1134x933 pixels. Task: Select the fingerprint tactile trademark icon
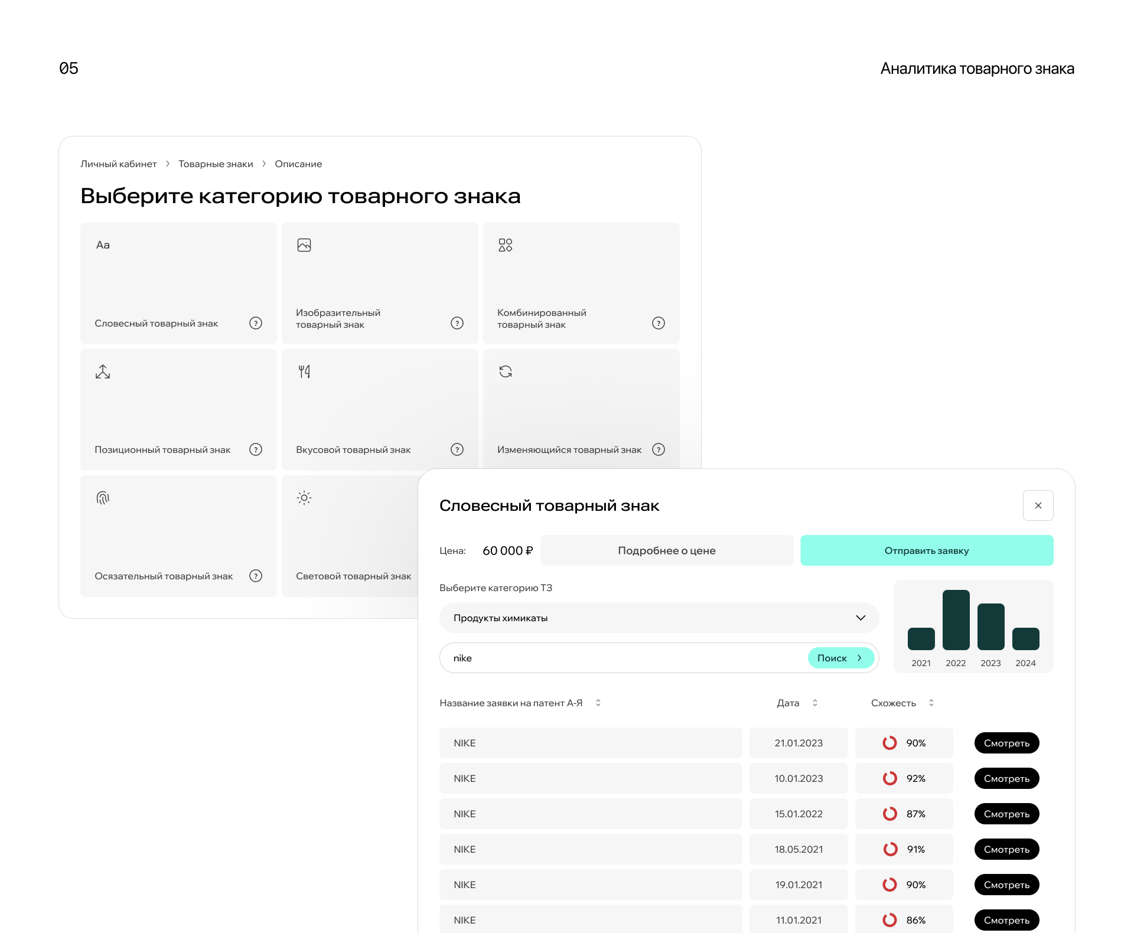tap(103, 498)
